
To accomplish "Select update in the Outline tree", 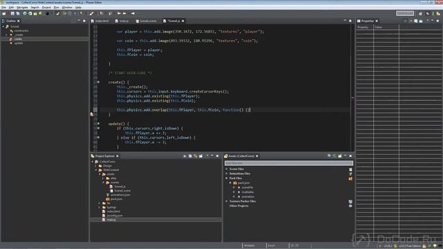I will (x=19, y=43).
